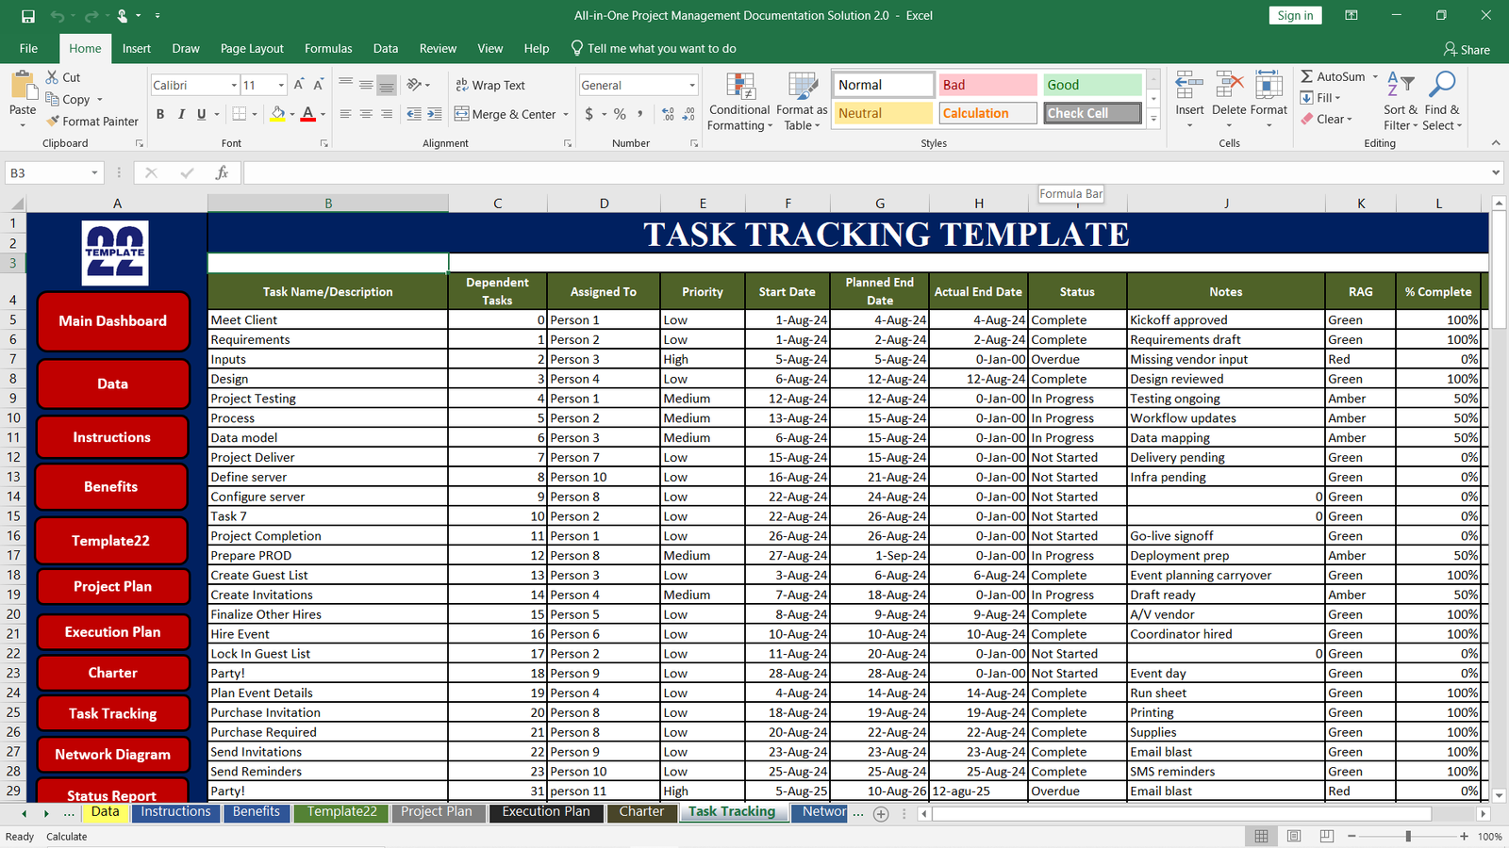Open Conditional Formatting options
Screen dimensions: 1509x848
click(x=740, y=102)
